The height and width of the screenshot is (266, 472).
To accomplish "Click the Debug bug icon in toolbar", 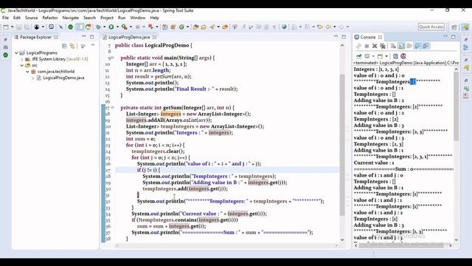I will tap(98, 27).
